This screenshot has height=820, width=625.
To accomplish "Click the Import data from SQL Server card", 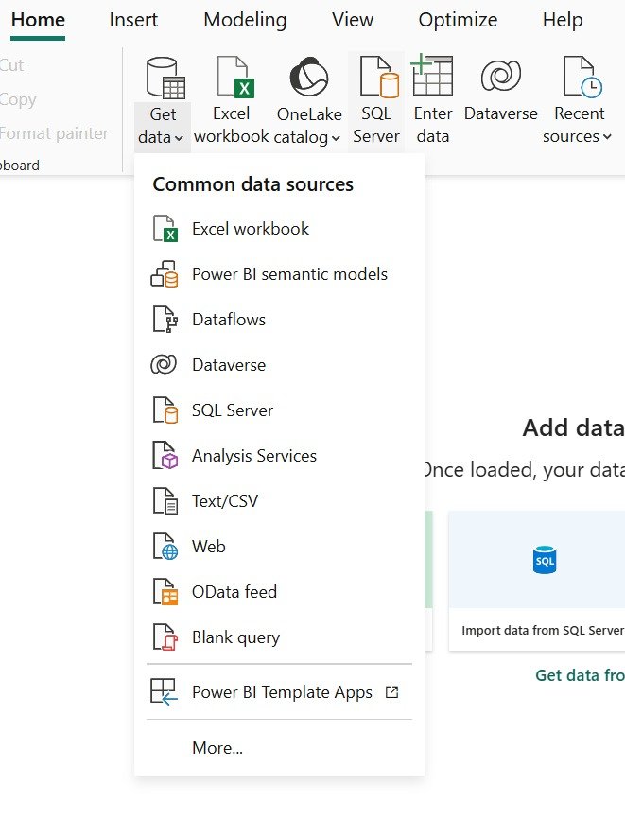I will [x=547, y=581].
